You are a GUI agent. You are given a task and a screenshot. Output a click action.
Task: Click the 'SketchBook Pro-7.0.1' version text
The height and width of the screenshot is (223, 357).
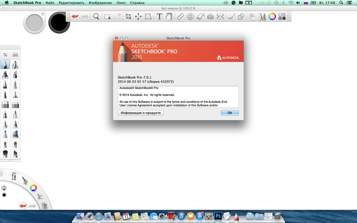[135, 77]
